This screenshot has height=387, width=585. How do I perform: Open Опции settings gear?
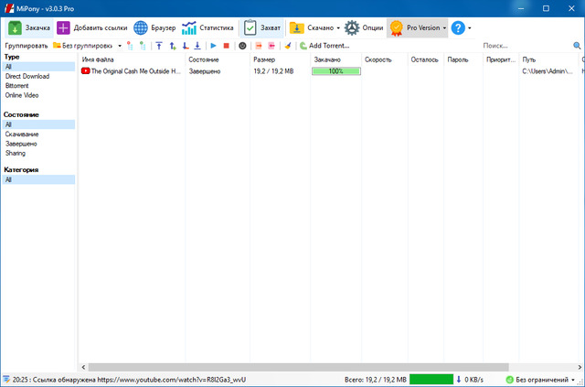[364, 27]
